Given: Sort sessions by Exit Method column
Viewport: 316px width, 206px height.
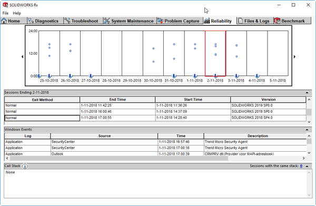Looking at the screenshot, I should click(42, 100).
